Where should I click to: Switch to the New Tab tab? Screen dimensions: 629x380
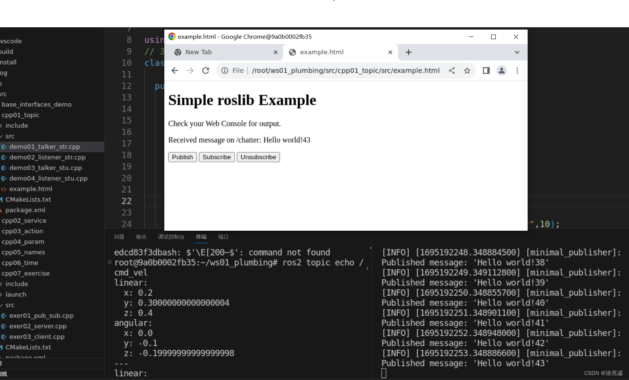pyautogui.click(x=226, y=52)
